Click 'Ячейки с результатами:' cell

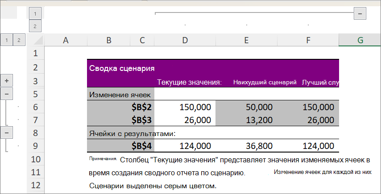tap(133, 133)
